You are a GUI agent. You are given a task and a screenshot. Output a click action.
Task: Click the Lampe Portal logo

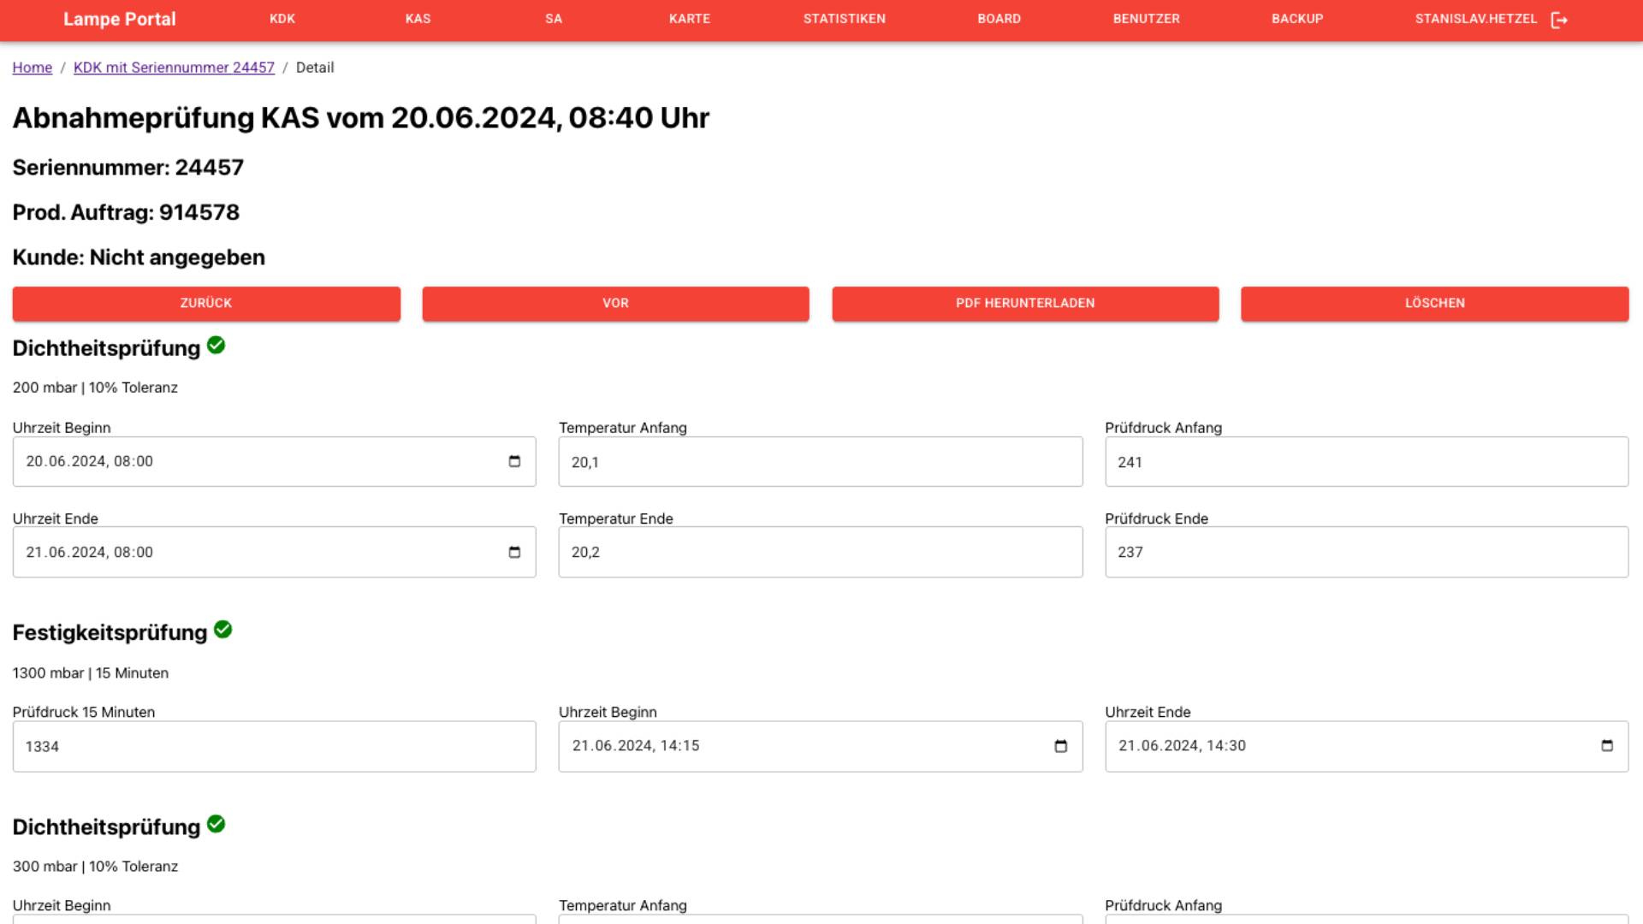pyautogui.click(x=119, y=18)
